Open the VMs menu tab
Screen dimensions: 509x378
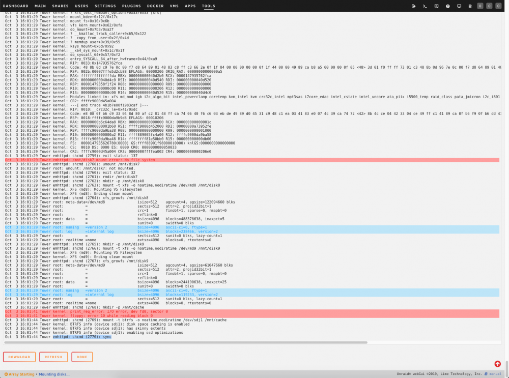174,6
